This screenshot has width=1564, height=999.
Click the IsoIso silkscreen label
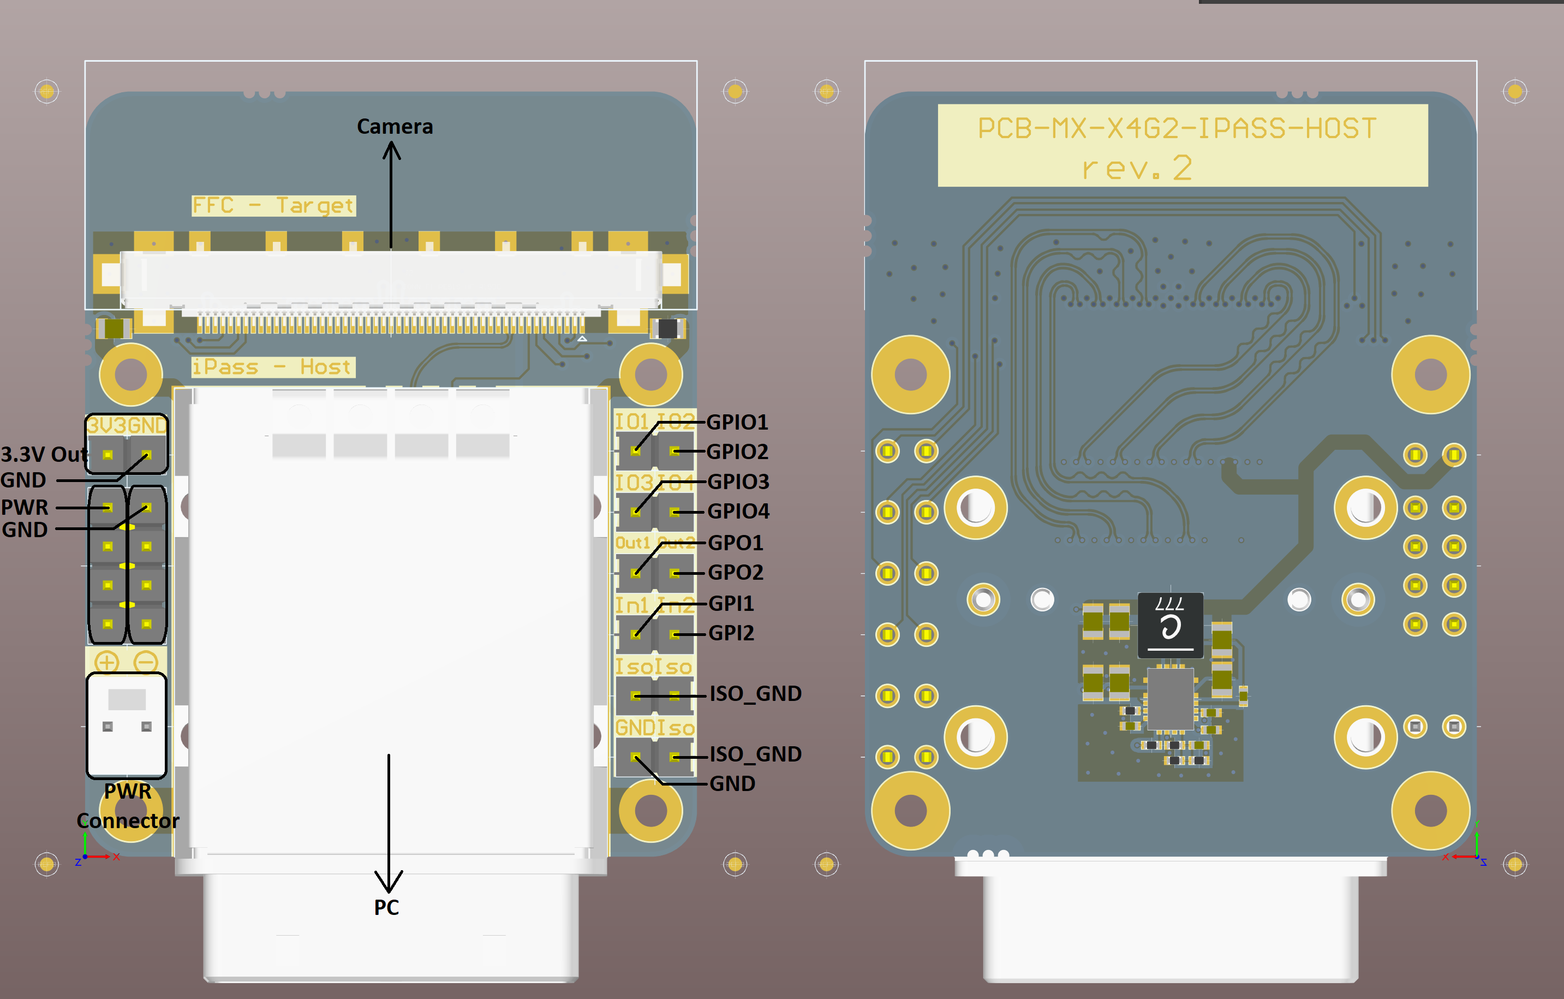click(654, 667)
